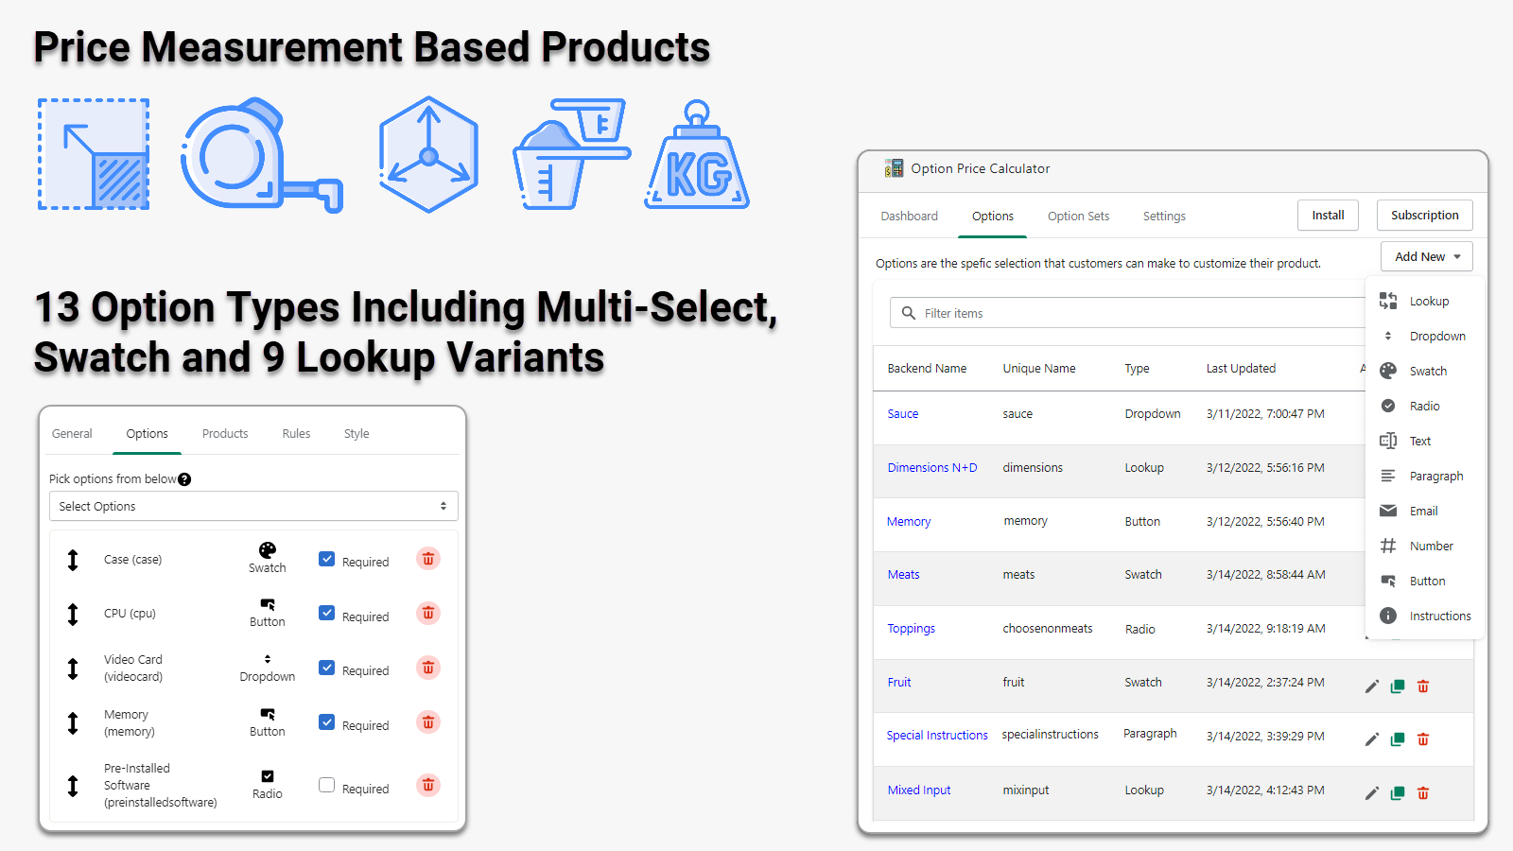Choose Radio from Add New menu
The image size is (1513, 851).
coord(1424,407)
